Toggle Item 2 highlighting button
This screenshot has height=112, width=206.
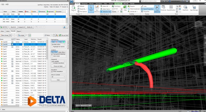coord(62,42)
